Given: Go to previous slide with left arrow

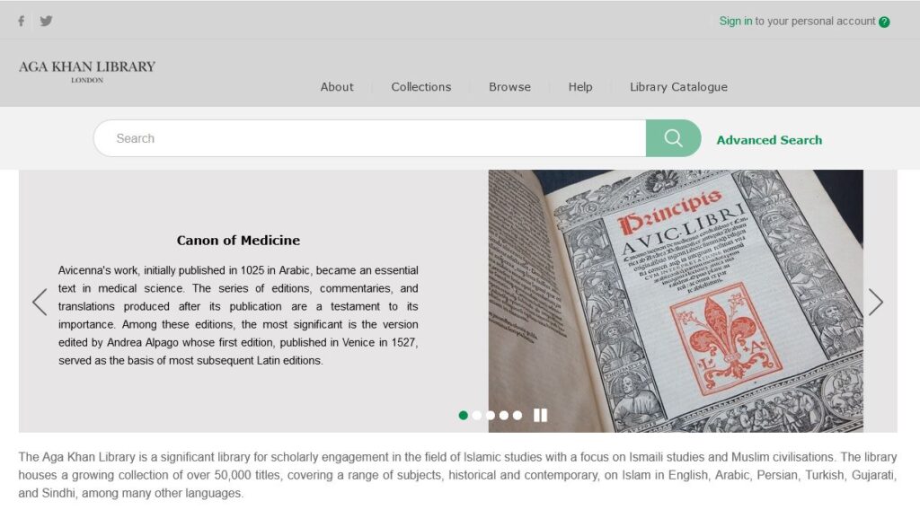Looking at the screenshot, I should pos(40,303).
